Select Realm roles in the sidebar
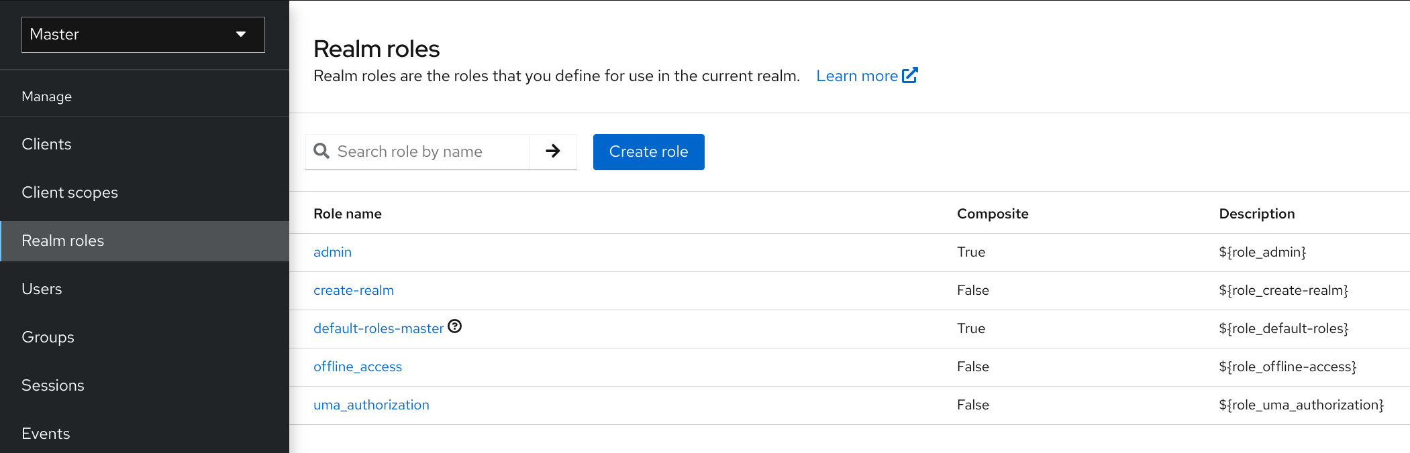The width and height of the screenshot is (1410, 453). point(63,241)
